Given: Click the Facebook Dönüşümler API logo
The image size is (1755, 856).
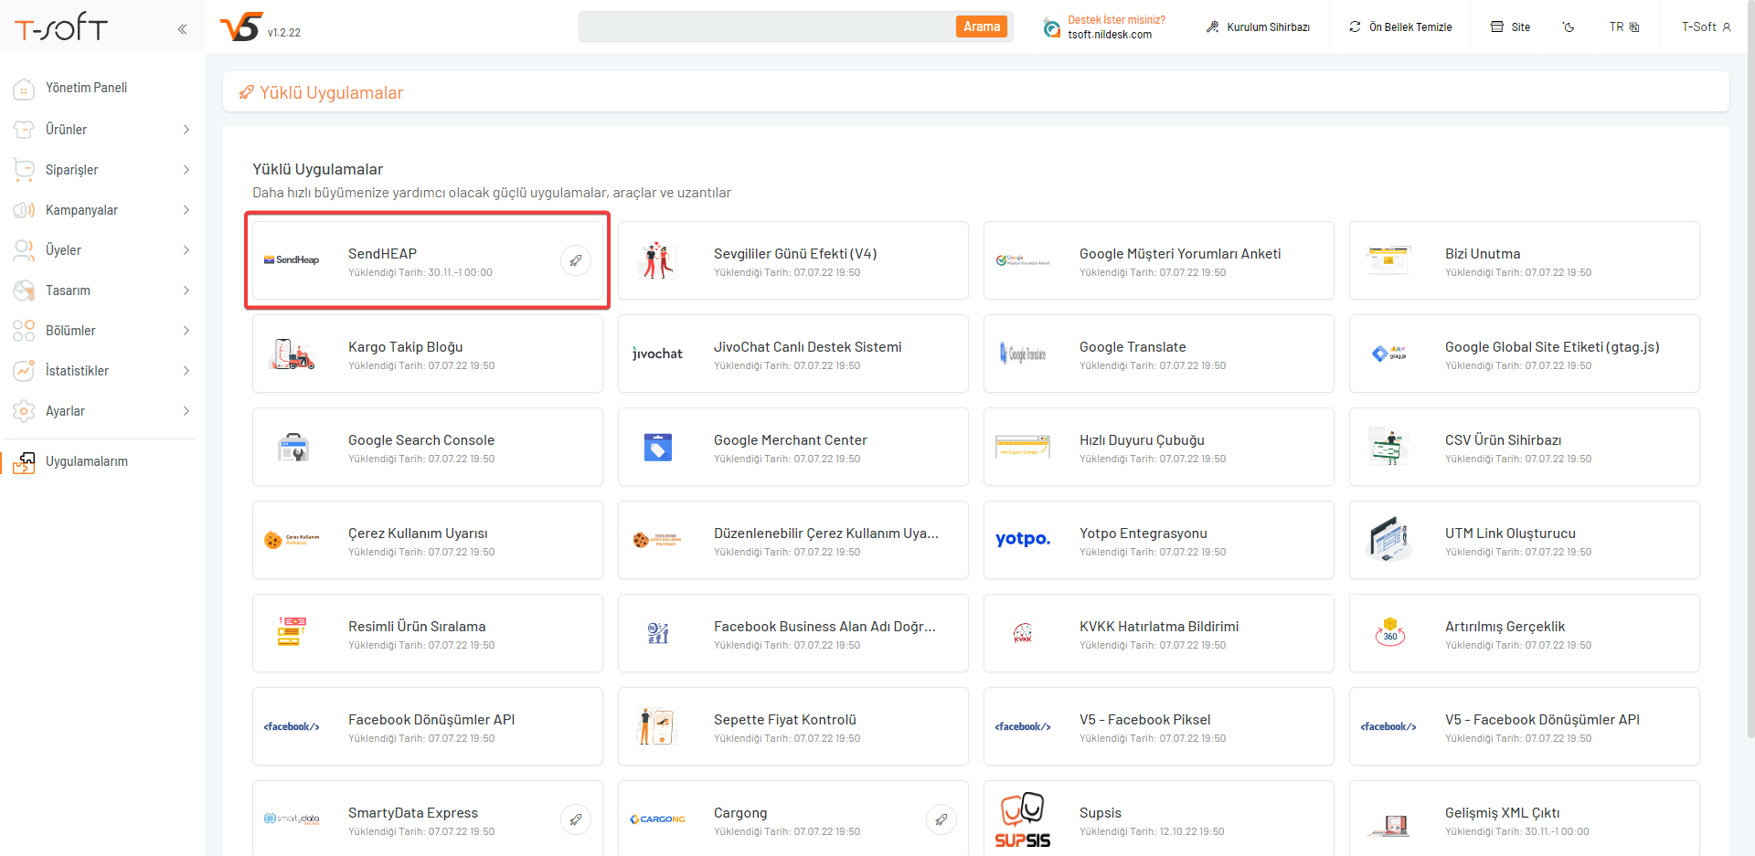Looking at the screenshot, I should coord(292,726).
